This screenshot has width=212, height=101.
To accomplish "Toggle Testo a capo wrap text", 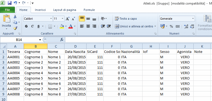I will (126, 19).
